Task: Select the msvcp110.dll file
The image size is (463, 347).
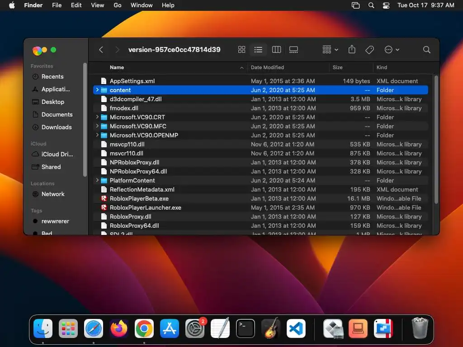Action: point(260,144)
